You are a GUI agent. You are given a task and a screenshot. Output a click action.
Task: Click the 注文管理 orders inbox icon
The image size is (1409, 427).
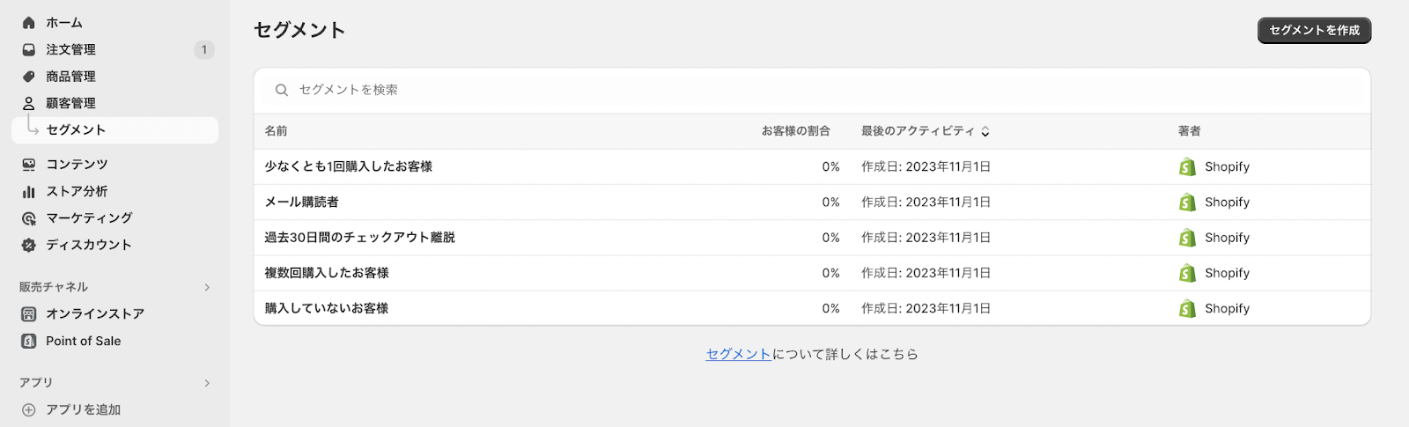pos(29,50)
